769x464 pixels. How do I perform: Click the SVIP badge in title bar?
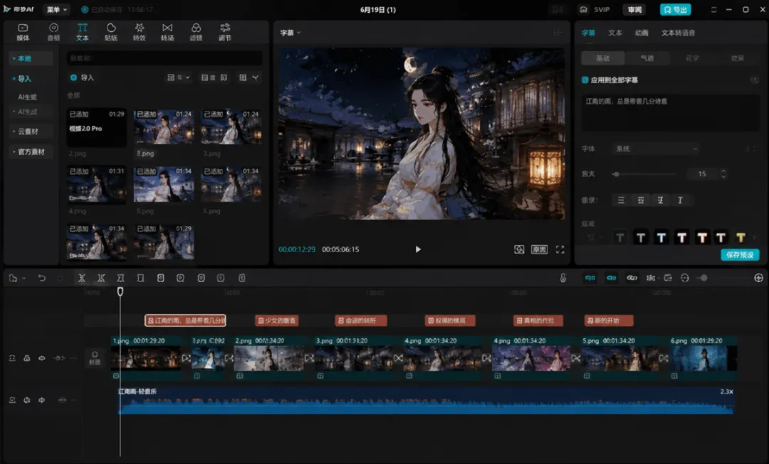(x=602, y=10)
